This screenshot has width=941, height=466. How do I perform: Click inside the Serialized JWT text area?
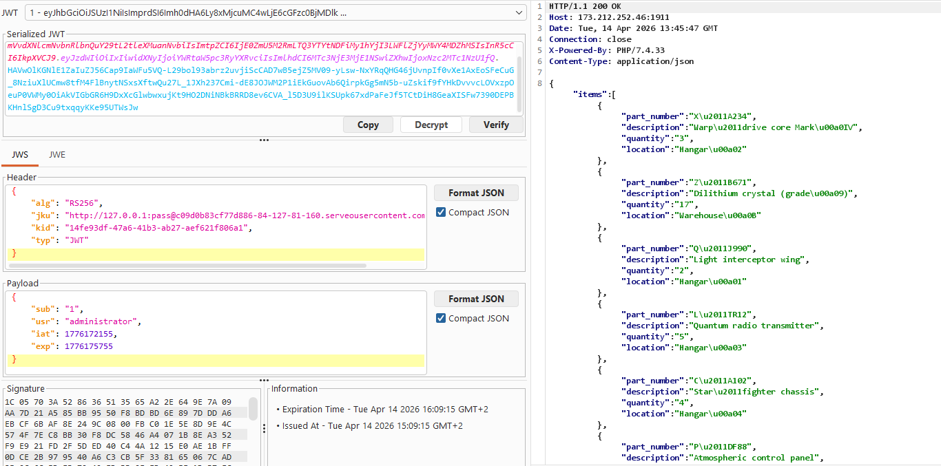[x=262, y=76]
